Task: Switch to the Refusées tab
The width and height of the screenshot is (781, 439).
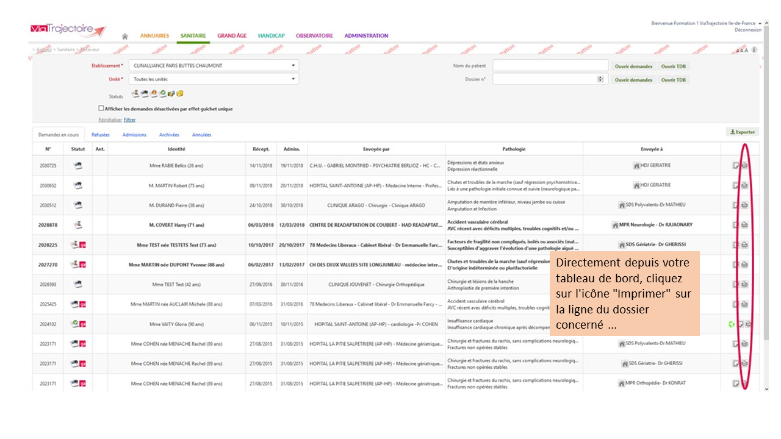Action: pos(101,135)
